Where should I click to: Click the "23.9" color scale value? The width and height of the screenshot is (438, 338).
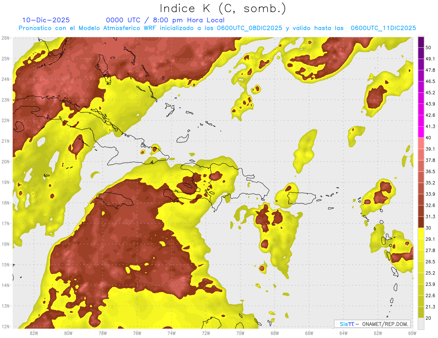pos(430,284)
